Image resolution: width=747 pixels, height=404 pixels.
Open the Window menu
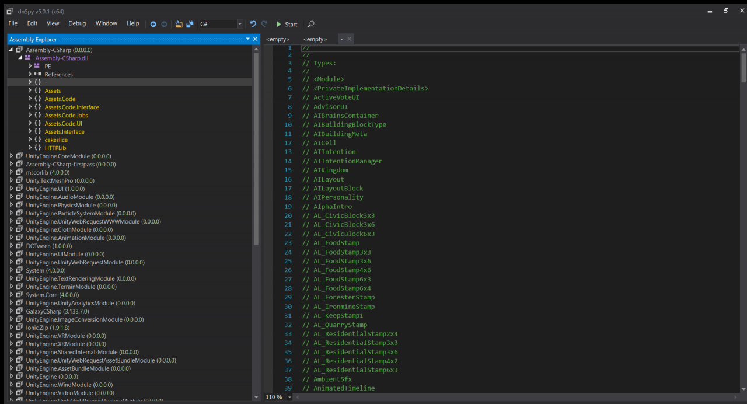click(106, 23)
